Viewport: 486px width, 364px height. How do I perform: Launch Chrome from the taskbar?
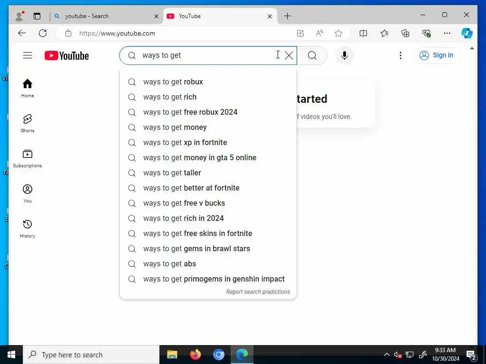tap(218, 355)
